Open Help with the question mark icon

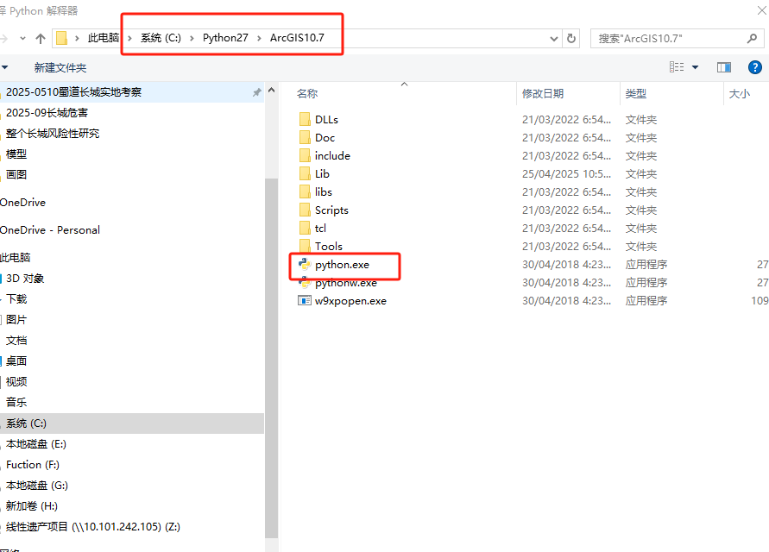coord(755,67)
